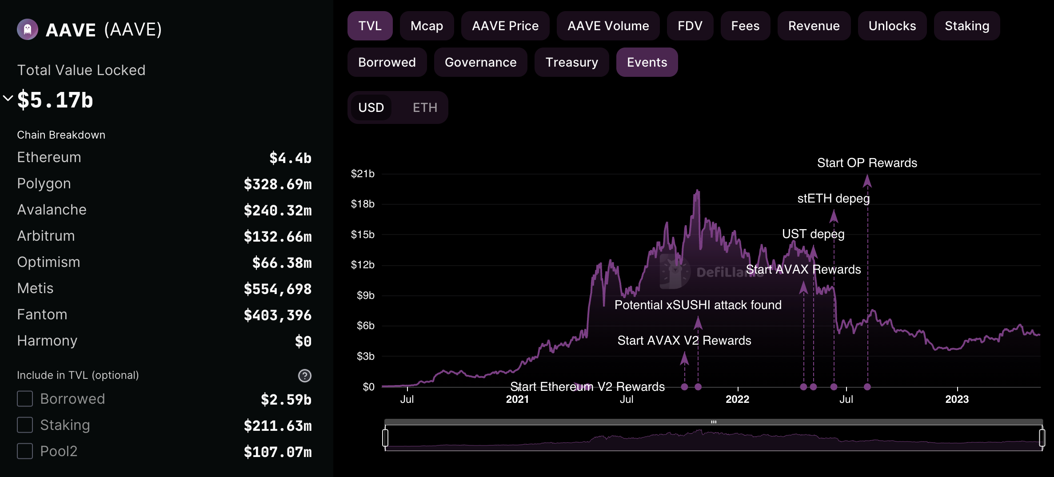
Task: Toggle the AAVE Price metric
Action: [505, 26]
